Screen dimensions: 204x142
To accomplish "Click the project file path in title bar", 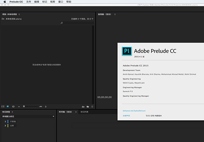I will pyautogui.click(x=168, y=5).
